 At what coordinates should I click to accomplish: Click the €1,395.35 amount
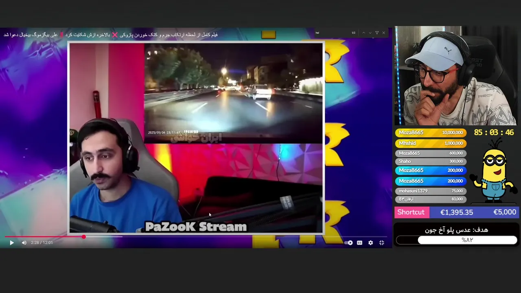pos(457,212)
